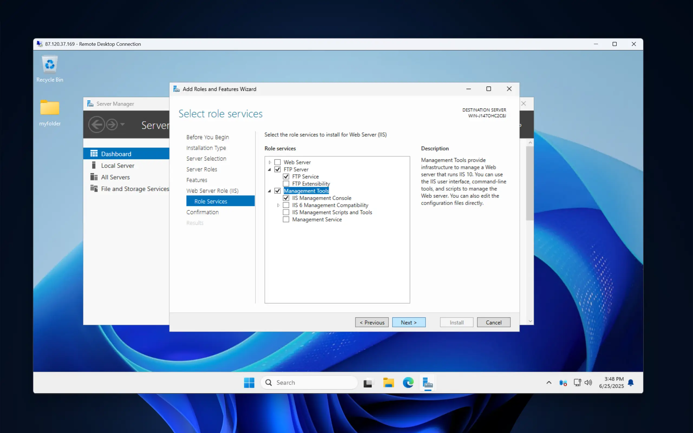Open the Windows Start menu
This screenshot has height=433, width=693.
[249, 383]
